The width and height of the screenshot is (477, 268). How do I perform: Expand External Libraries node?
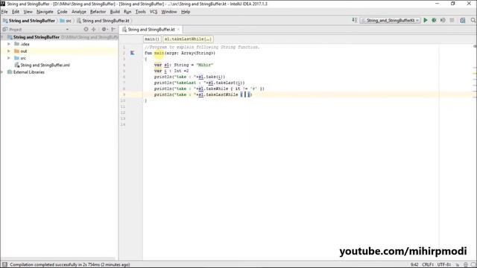[x=2, y=72]
